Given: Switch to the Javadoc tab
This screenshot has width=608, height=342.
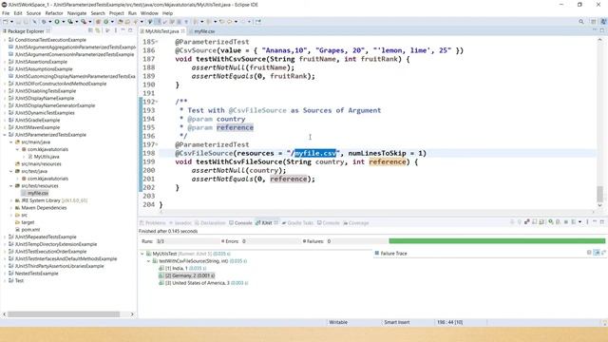Looking at the screenshot, I should pyautogui.click(x=180, y=223).
